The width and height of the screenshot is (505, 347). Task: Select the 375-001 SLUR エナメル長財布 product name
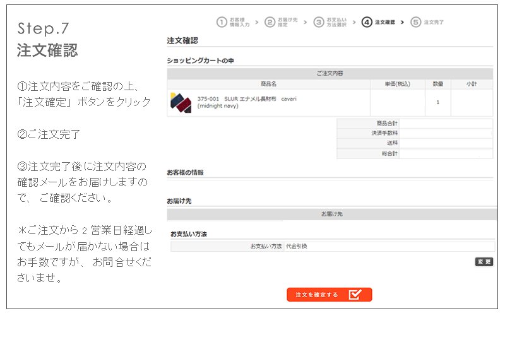[x=247, y=99]
